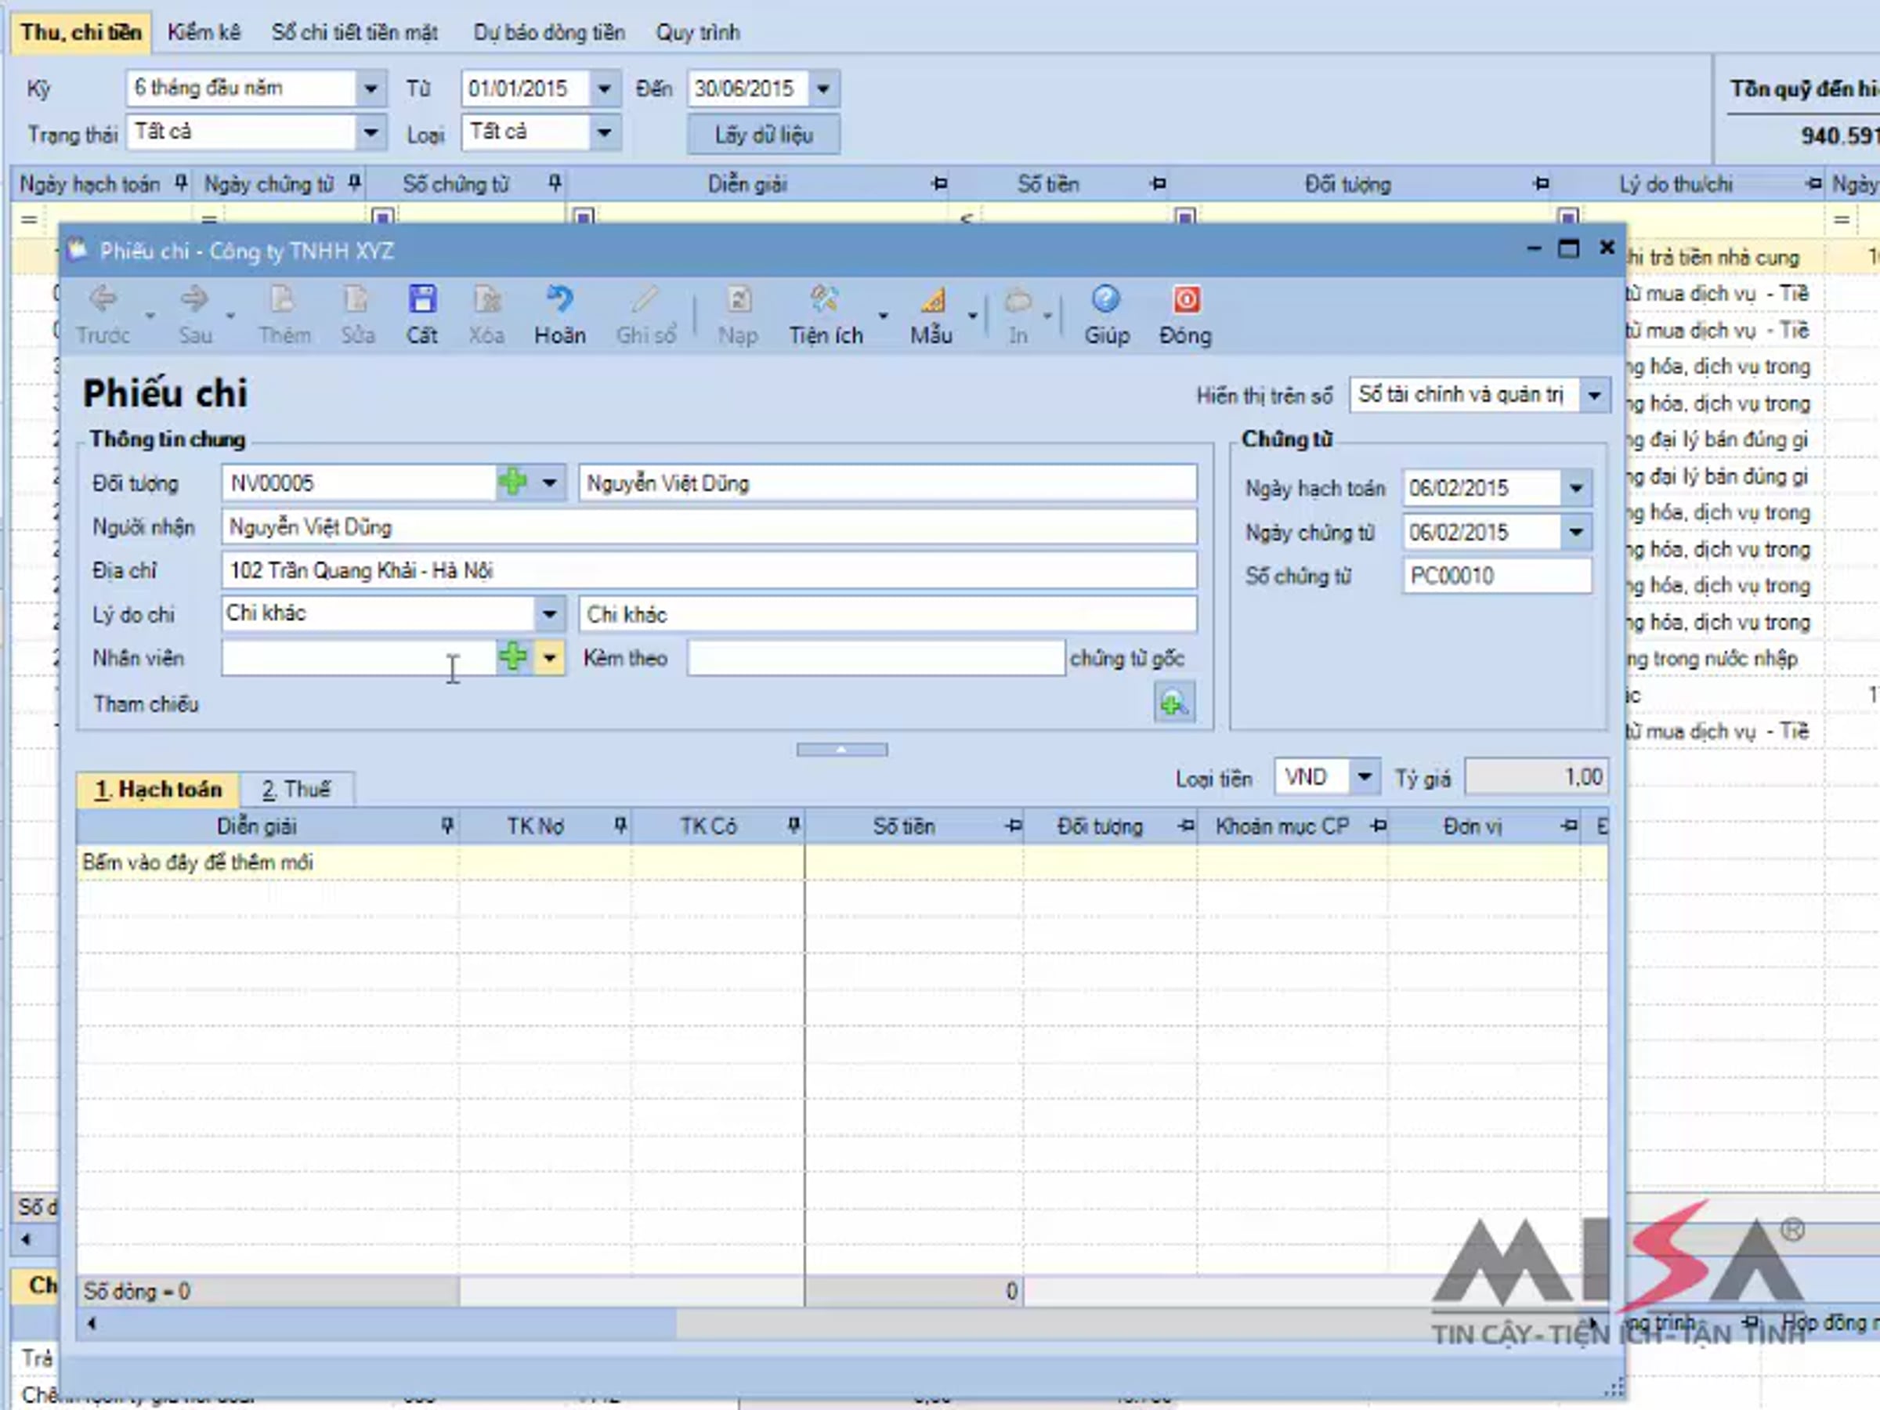
Task: Click the Cất save icon
Action: click(421, 300)
